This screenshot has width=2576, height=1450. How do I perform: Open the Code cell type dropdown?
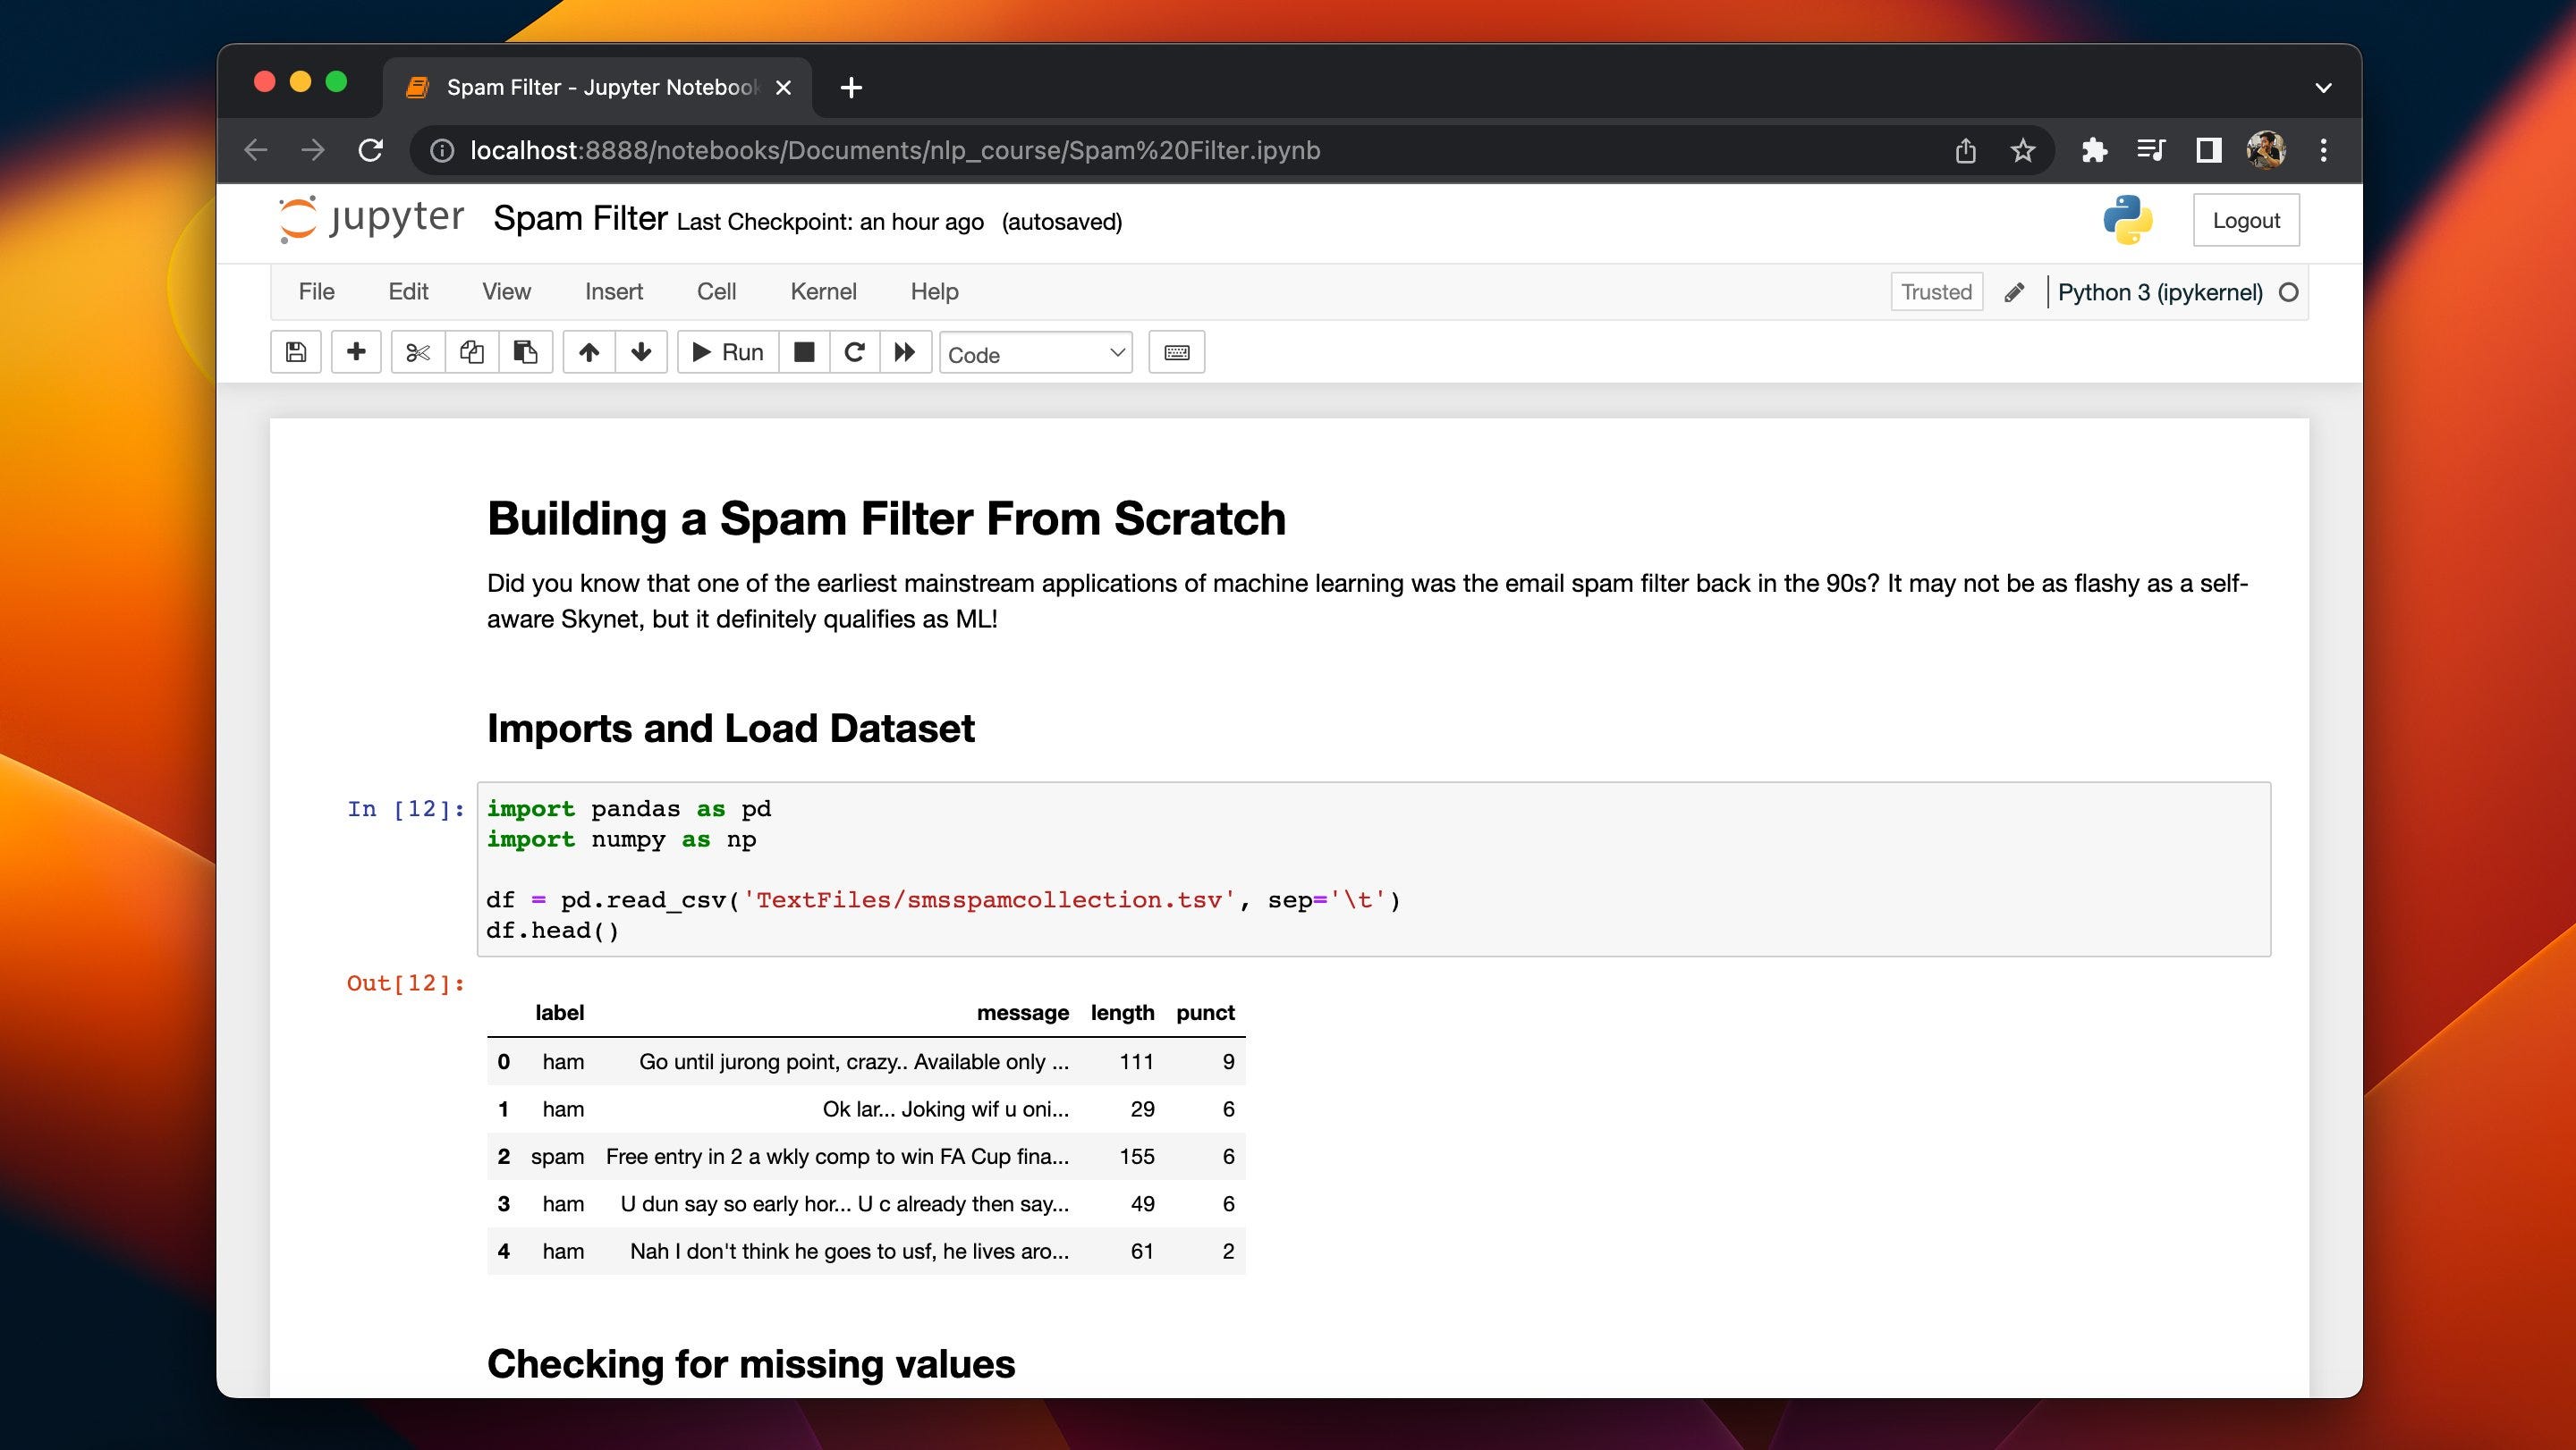(1035, 354)
